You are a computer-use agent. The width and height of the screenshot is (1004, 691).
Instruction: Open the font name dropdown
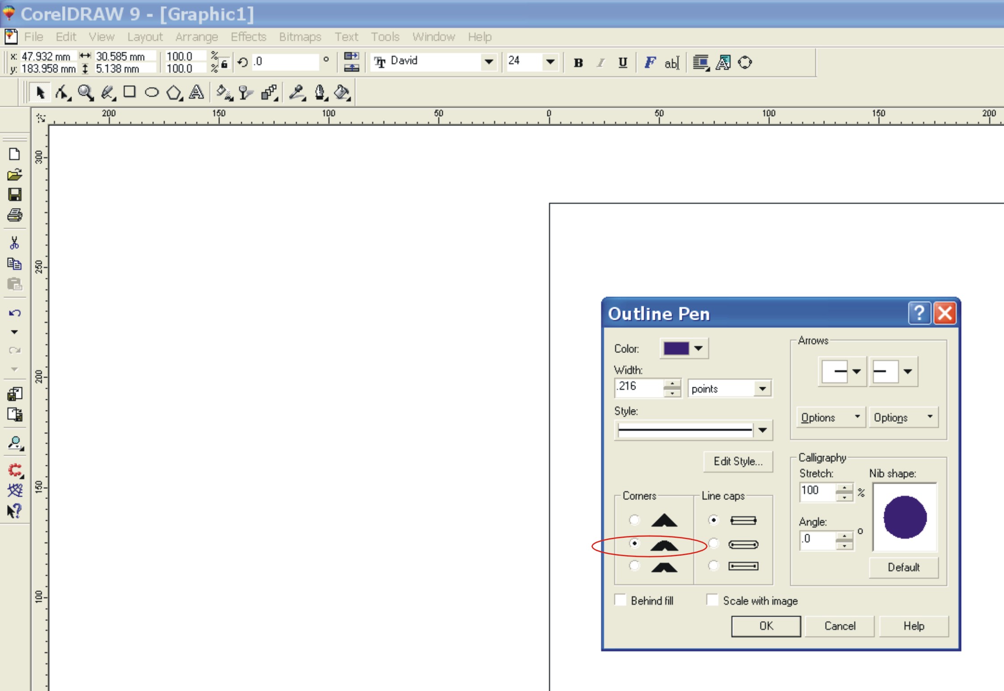(489, 62)
